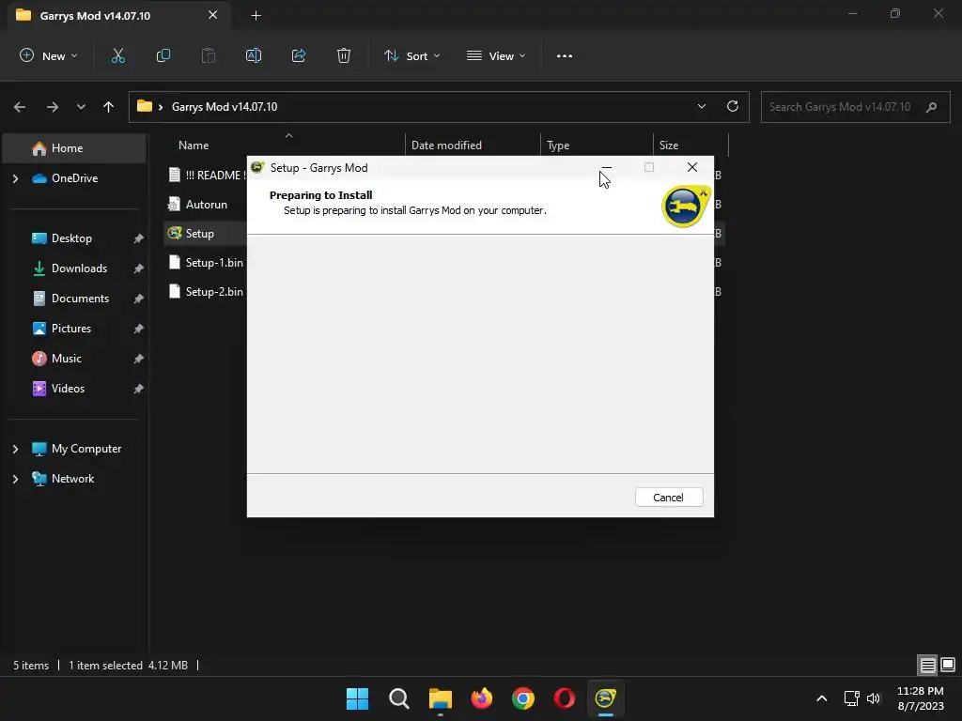The width and height of the screenshot is (962, 721).
Task: Click the Garrys Mod v14.07.10 breadcrumb
Action: coord(225,107)
